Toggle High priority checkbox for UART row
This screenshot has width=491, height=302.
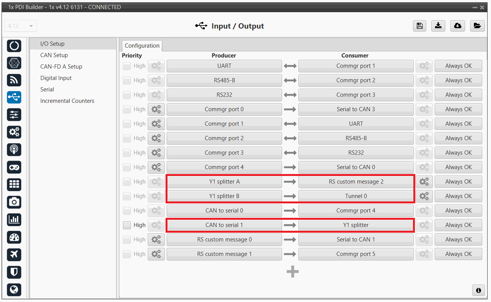coord(127,66)
